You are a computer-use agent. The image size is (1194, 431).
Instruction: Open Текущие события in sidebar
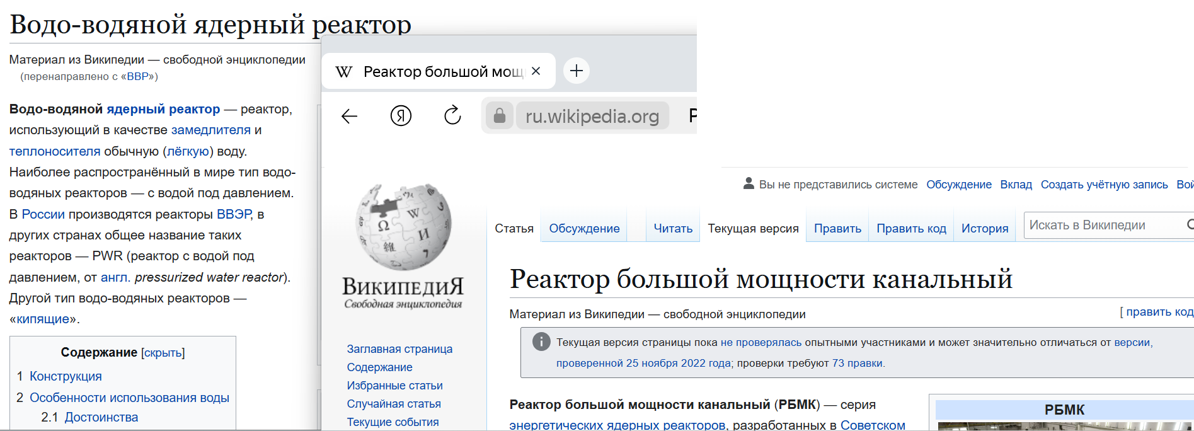[x=393, y=422]
